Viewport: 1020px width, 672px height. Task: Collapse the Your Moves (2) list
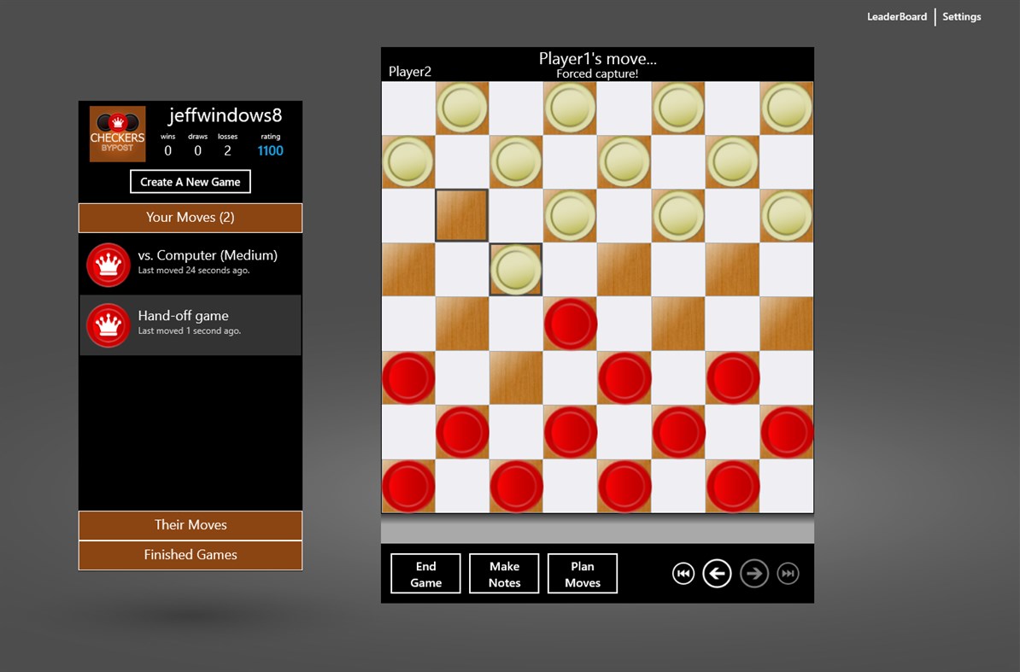(x=190, y=217)
